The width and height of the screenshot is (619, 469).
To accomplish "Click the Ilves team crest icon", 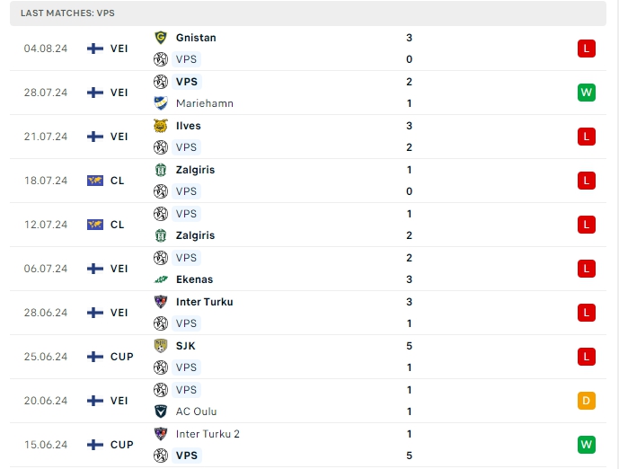I will tap(161, 126).
